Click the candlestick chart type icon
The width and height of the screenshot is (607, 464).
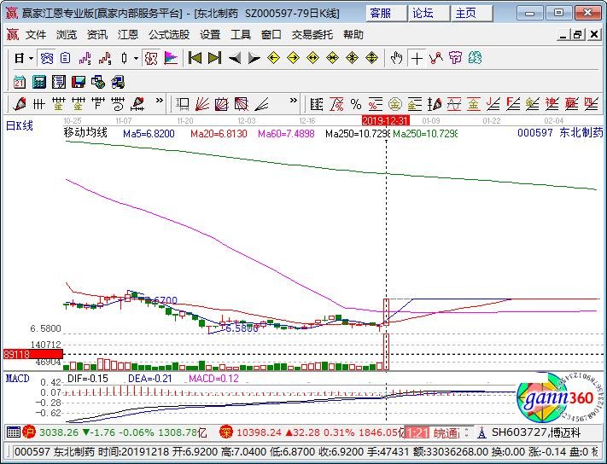click(124, 58)
